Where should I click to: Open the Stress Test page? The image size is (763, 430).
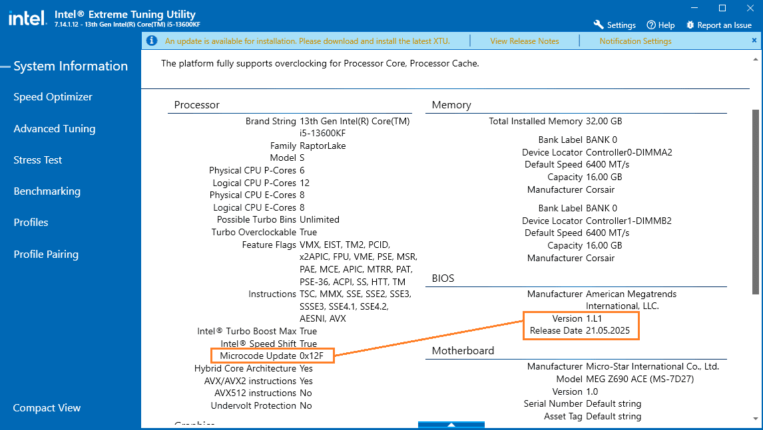(x=38, y=160)
